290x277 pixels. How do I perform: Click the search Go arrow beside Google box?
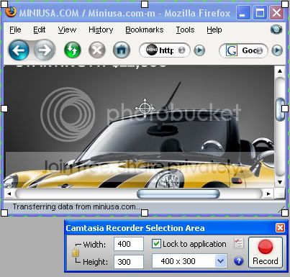point(277,50)
